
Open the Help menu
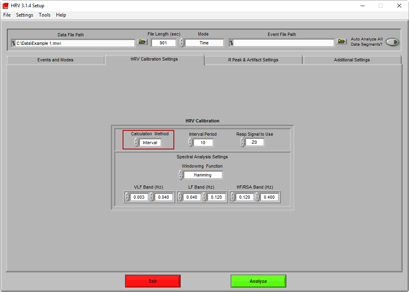(x=61, y=15)
